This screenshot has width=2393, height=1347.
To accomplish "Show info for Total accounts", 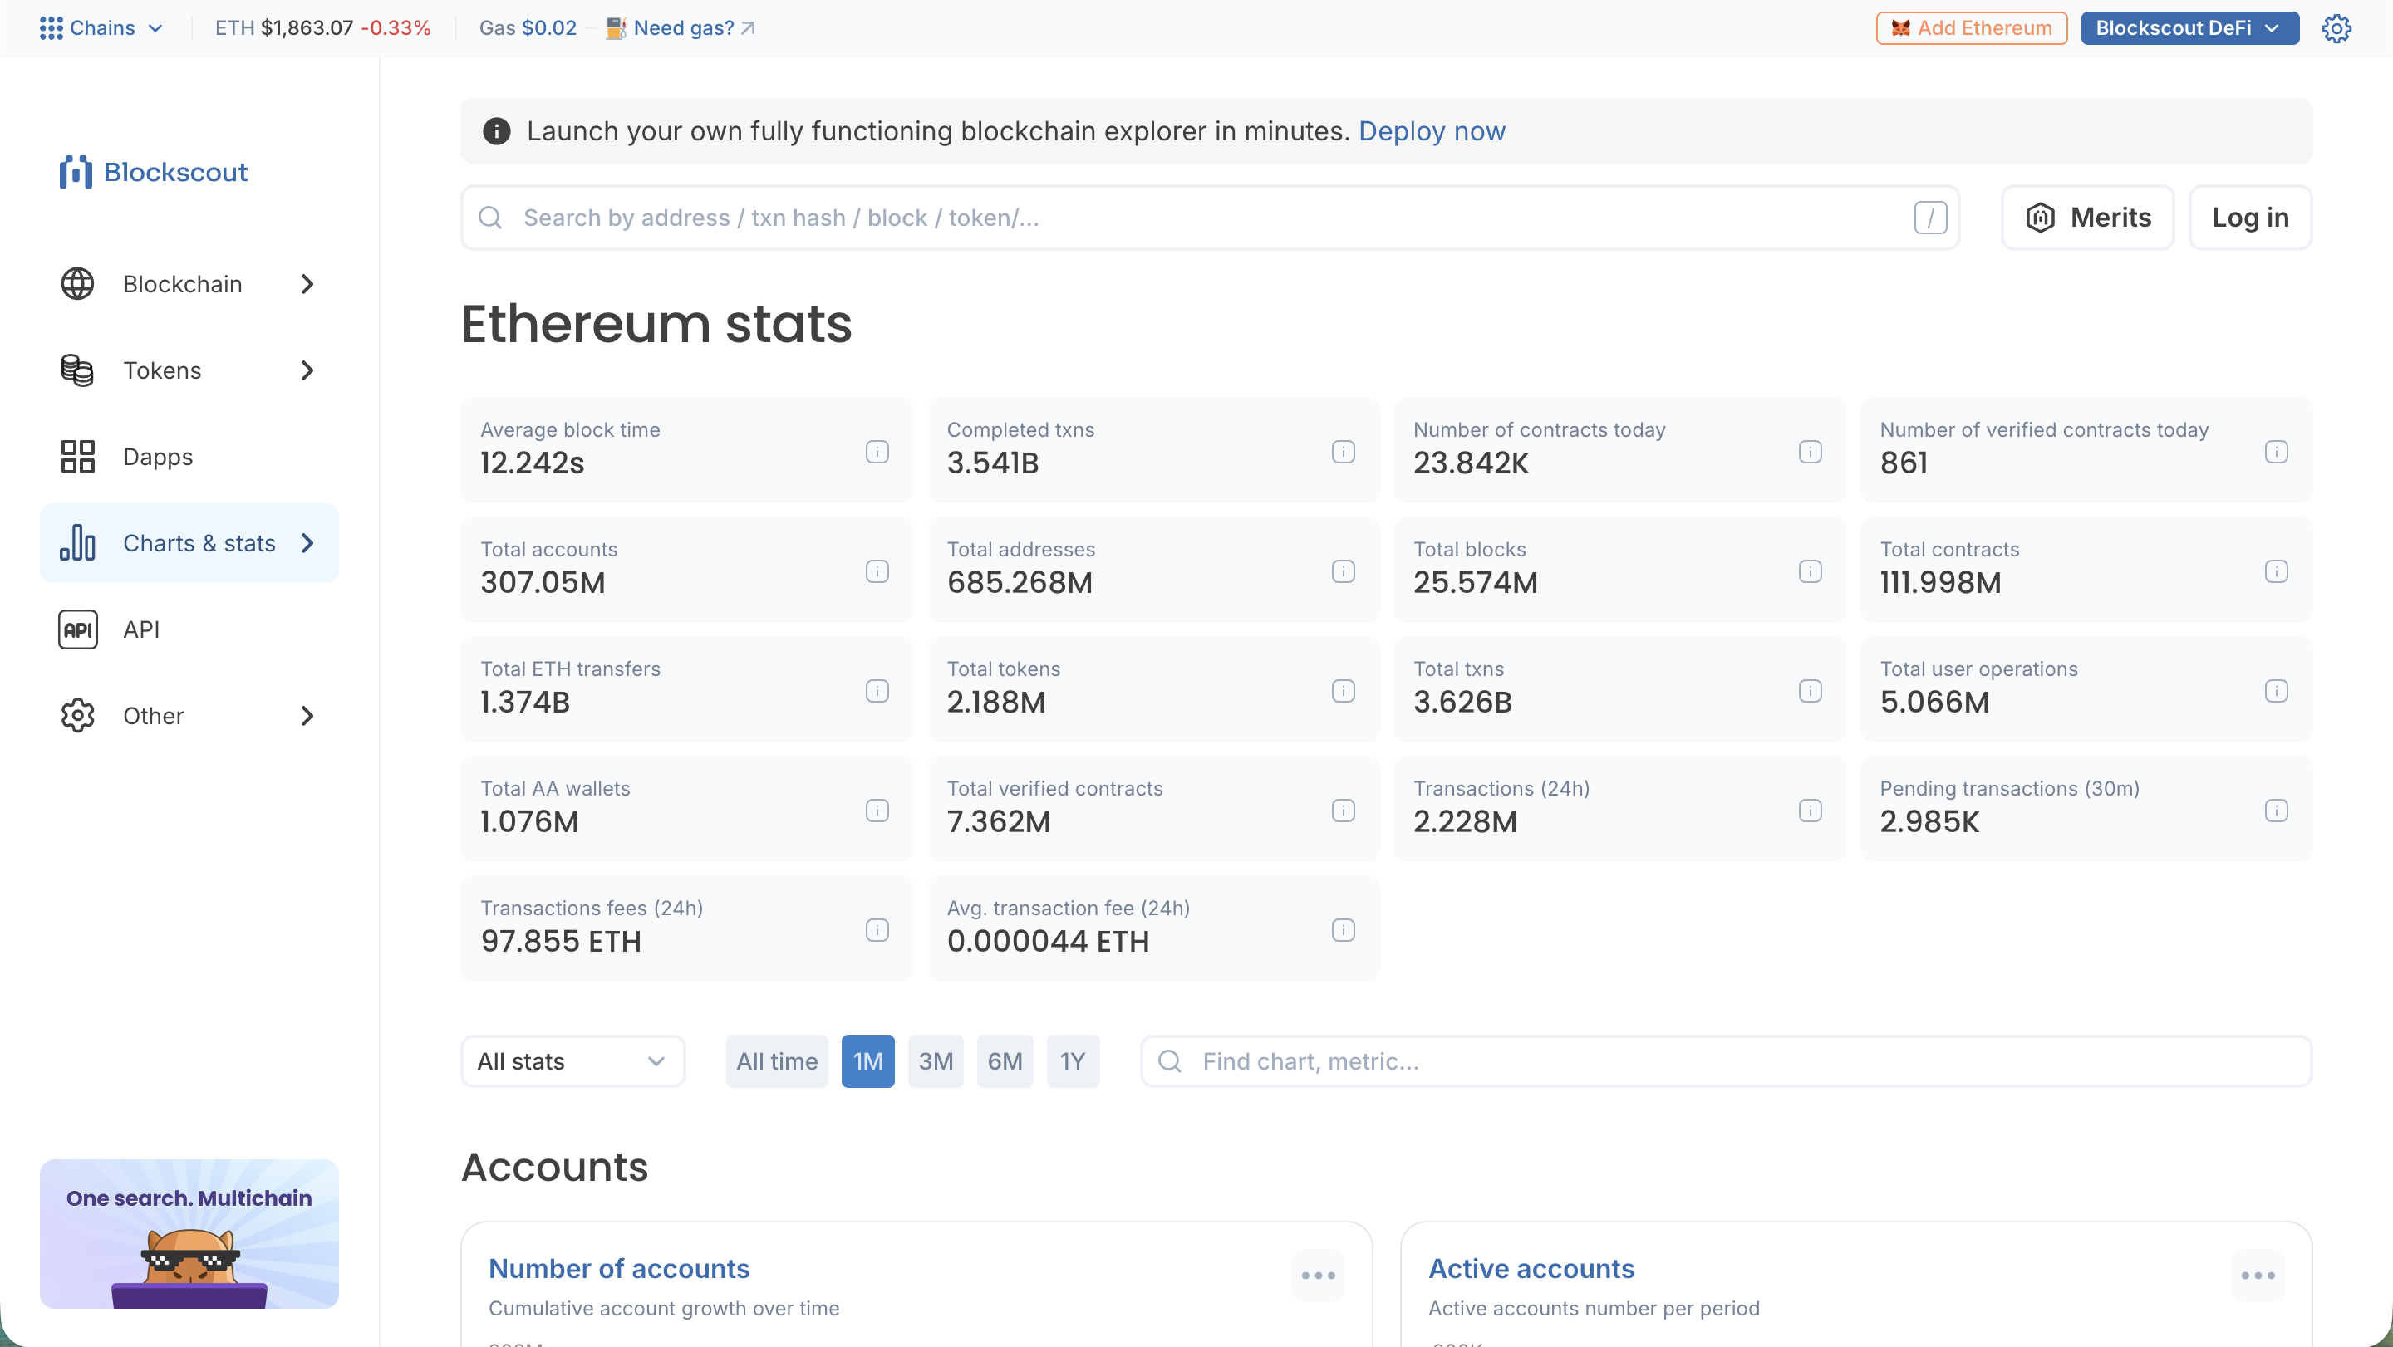I will 877,571.
